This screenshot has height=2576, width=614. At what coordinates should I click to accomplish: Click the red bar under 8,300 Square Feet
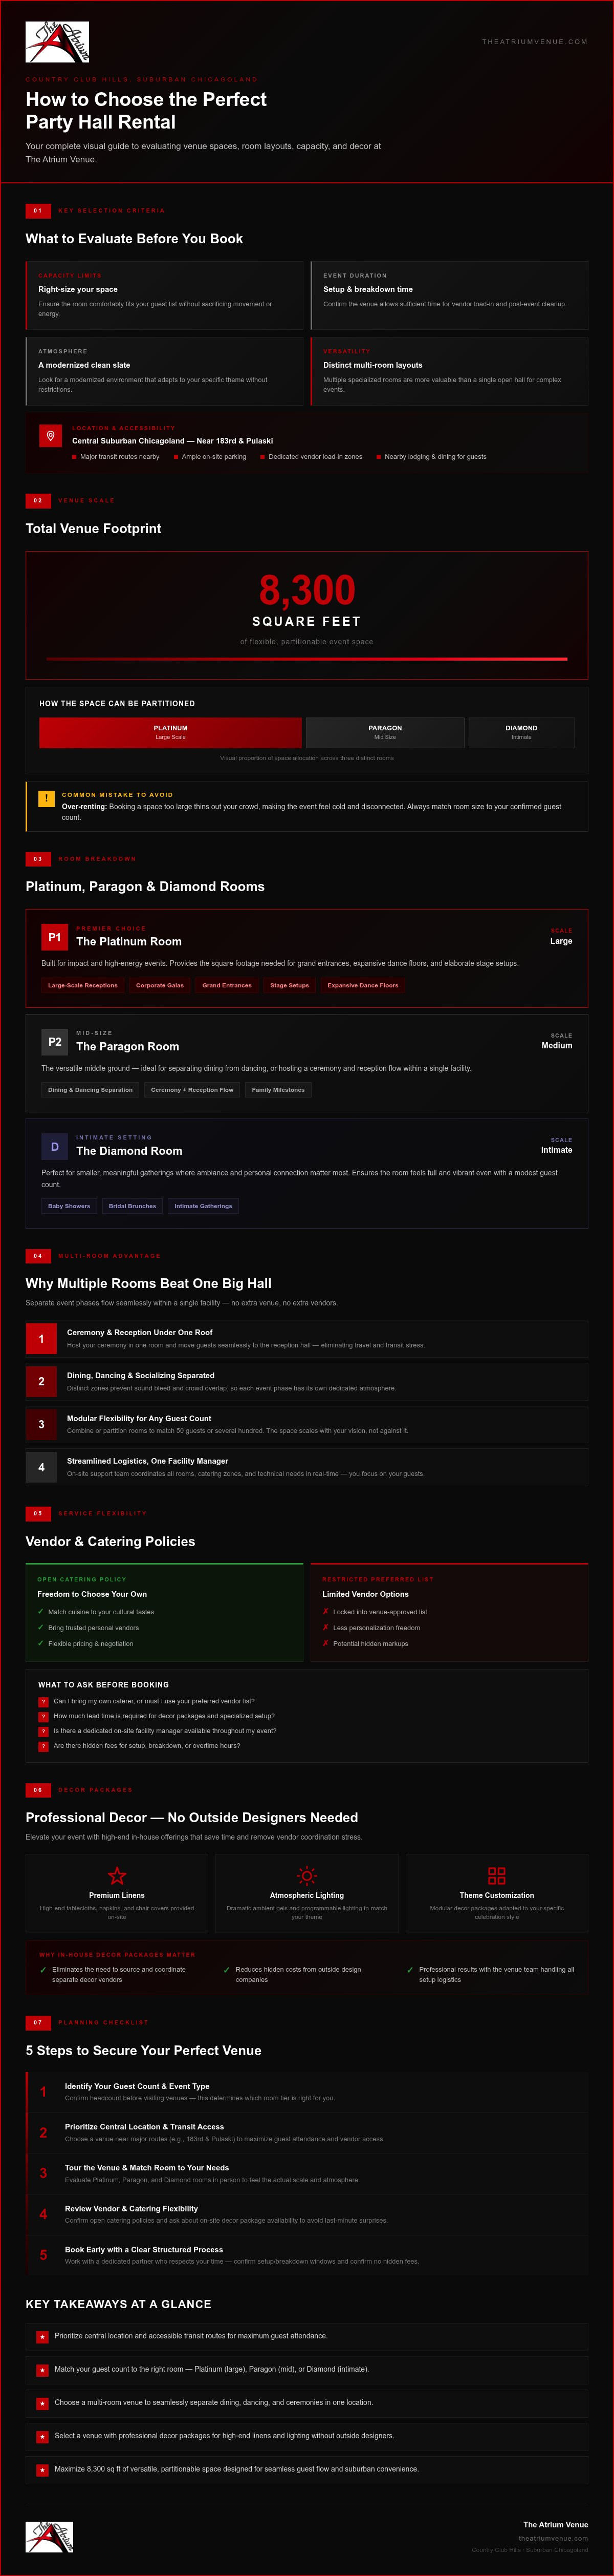click(x=306, y=659)
